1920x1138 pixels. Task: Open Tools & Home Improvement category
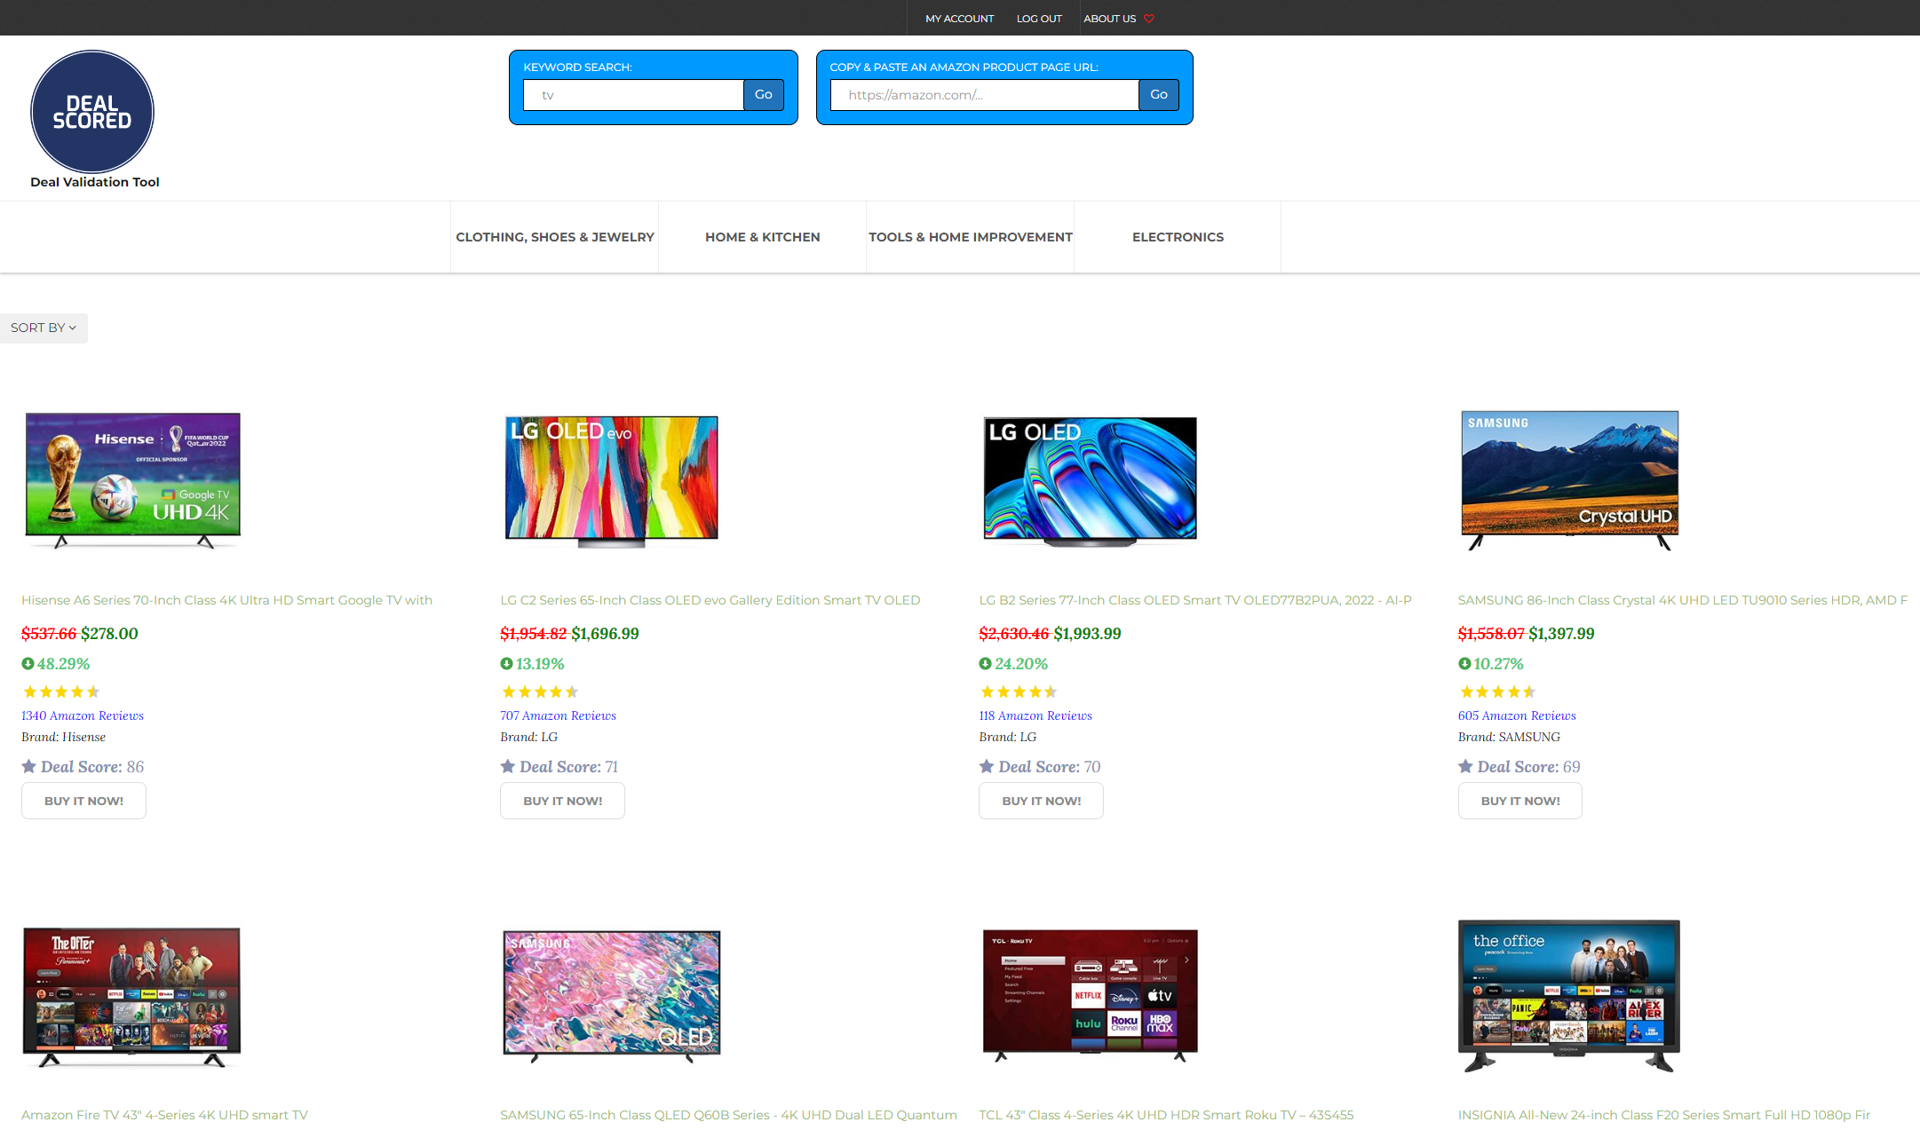(971, 237)
